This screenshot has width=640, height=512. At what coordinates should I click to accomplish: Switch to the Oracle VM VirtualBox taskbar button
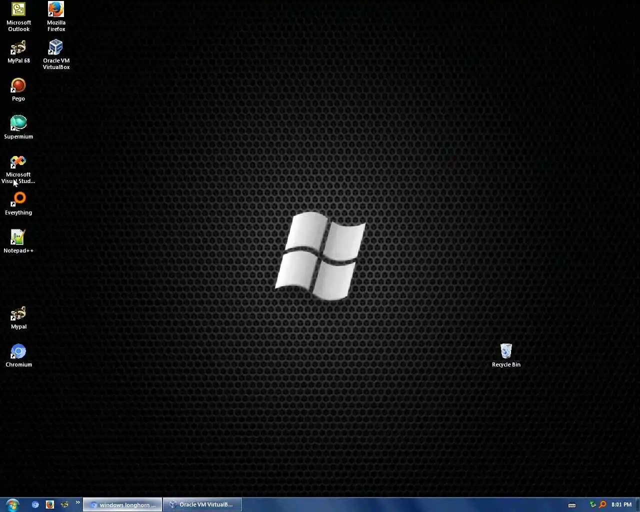click(202, 504)
